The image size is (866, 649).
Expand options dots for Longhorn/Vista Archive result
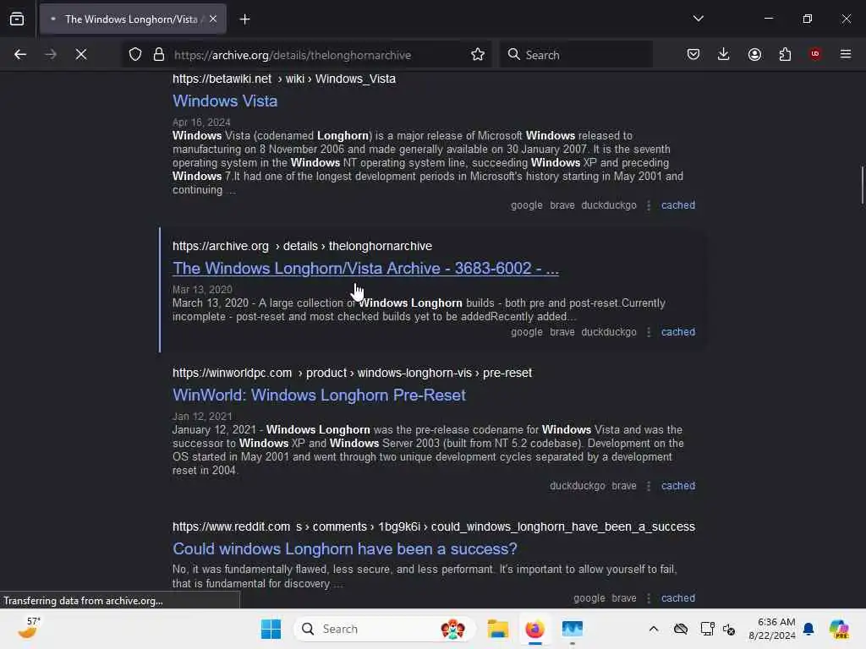pos(649,332)
